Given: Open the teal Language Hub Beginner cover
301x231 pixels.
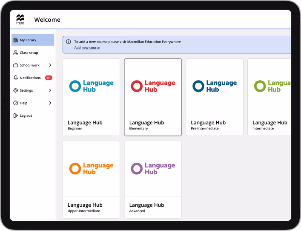Looking at the screenshot, I should [92, 86].
